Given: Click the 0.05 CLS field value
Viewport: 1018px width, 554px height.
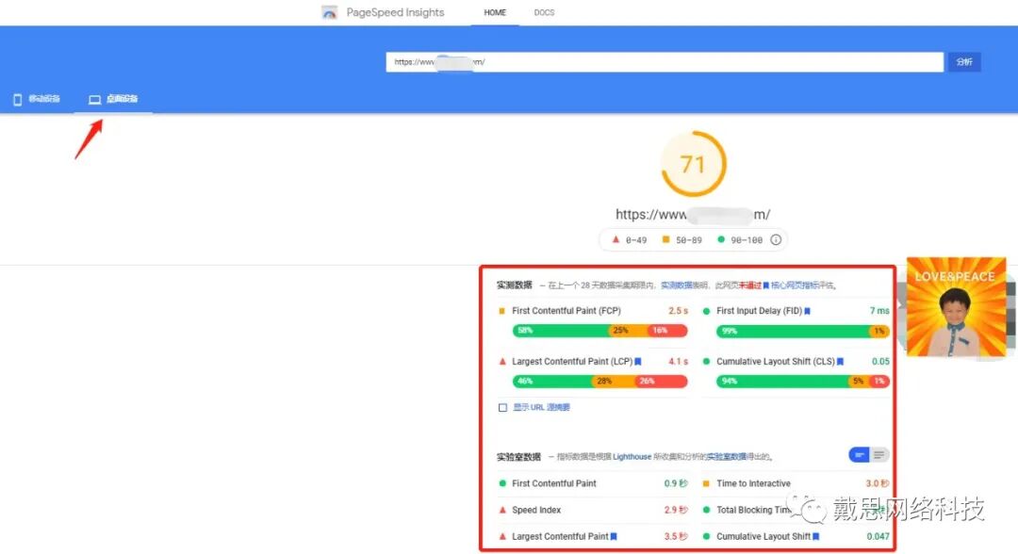Looking at the screenshot, I should tap(880, 362).
